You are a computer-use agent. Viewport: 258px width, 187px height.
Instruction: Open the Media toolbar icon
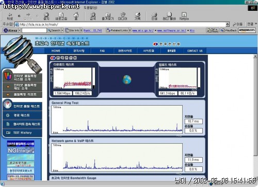[122, 16]
